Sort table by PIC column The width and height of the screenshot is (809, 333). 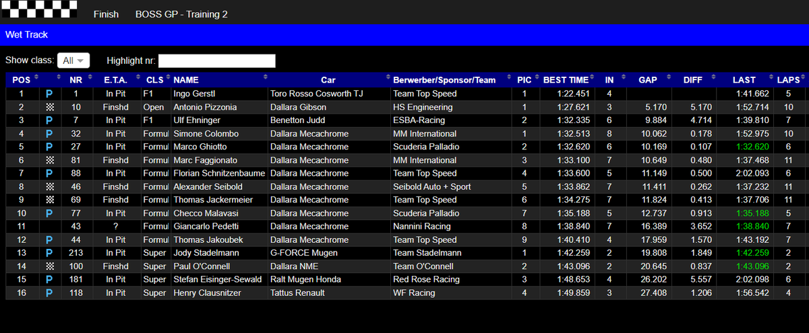524,80
